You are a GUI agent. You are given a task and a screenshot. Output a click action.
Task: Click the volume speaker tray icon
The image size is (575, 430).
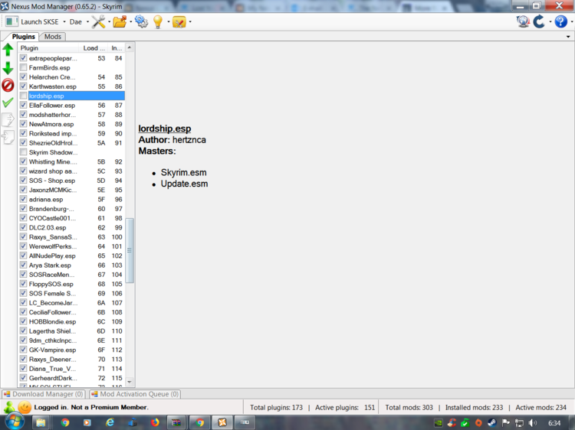[533, 422]
